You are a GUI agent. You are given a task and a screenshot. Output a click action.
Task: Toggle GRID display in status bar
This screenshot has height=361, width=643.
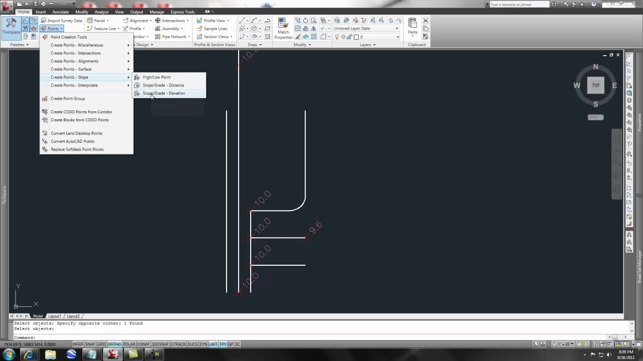point(101,344)
